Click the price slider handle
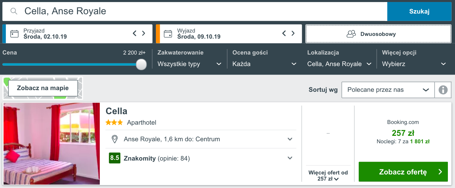Image resolution: width=455 pixels, height=188 pixels. [x=141, y=64]
